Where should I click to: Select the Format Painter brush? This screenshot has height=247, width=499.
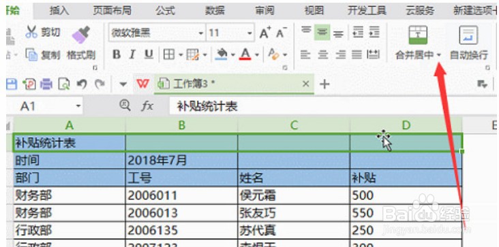pos(81,35)
